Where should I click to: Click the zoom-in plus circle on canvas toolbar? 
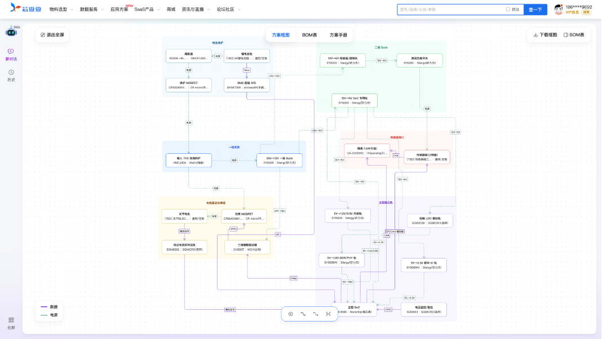pos(291,314)
